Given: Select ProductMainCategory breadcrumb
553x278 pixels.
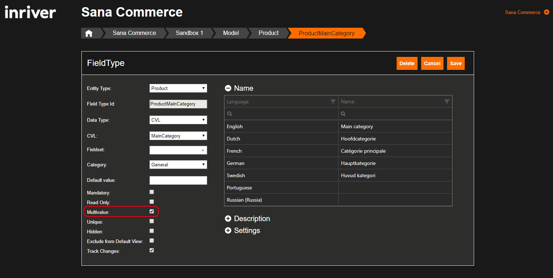Looking at the screenshot, I should [x=326, y=33].
